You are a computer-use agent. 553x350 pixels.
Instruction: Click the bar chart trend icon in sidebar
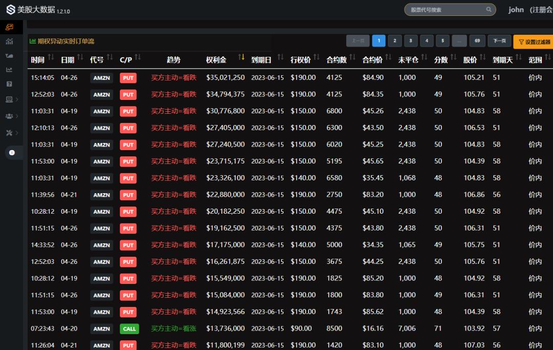click(9, 42)
